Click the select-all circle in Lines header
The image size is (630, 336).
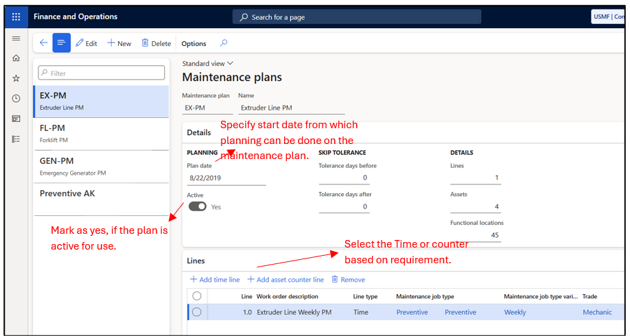coord(197,296)
